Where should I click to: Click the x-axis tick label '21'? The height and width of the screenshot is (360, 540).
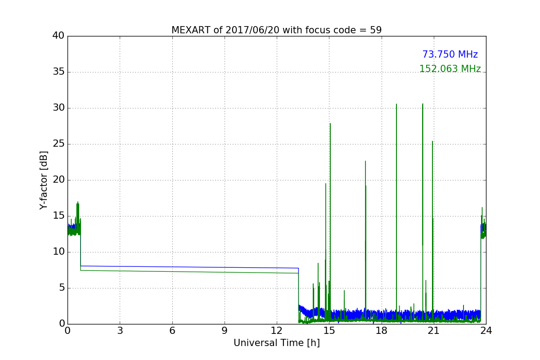point(434,331)
